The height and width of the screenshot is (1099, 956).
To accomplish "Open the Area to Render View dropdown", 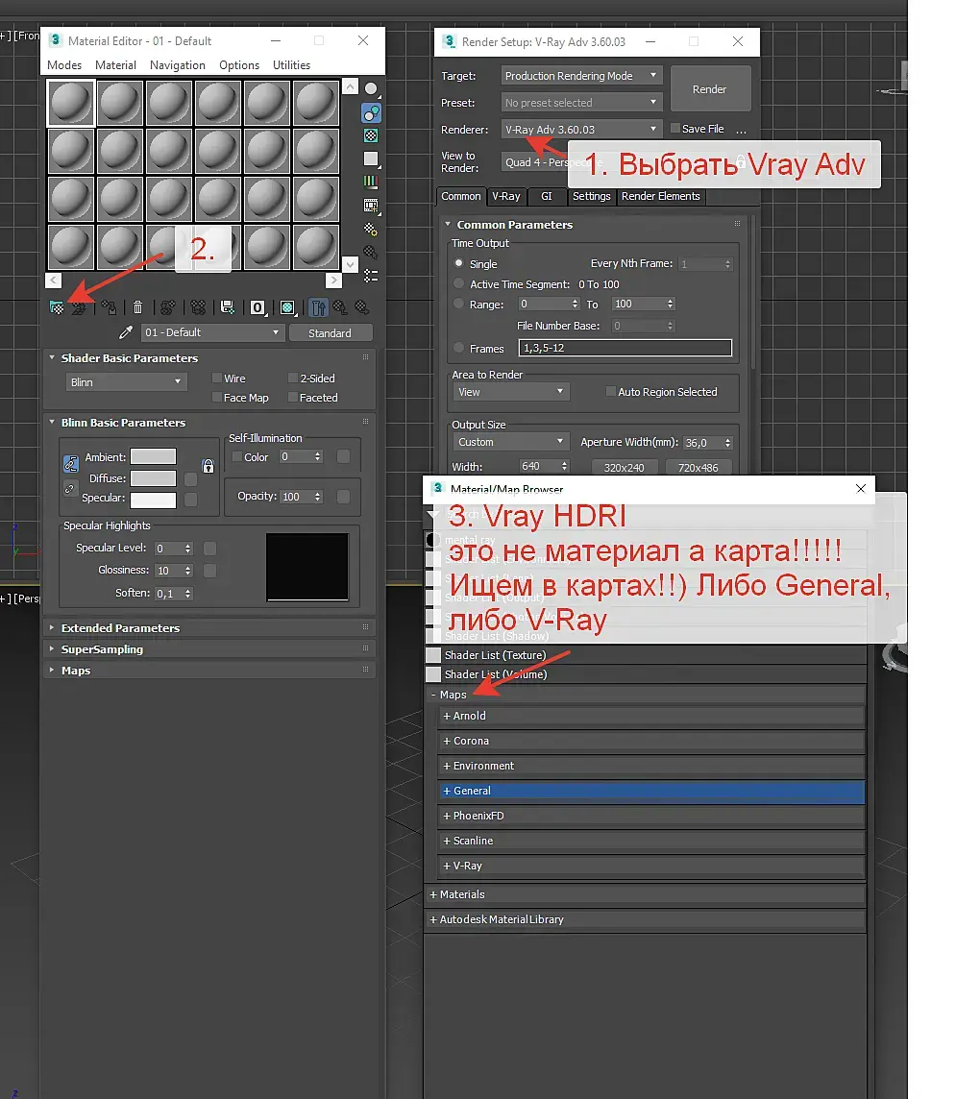I will [510, 392].
